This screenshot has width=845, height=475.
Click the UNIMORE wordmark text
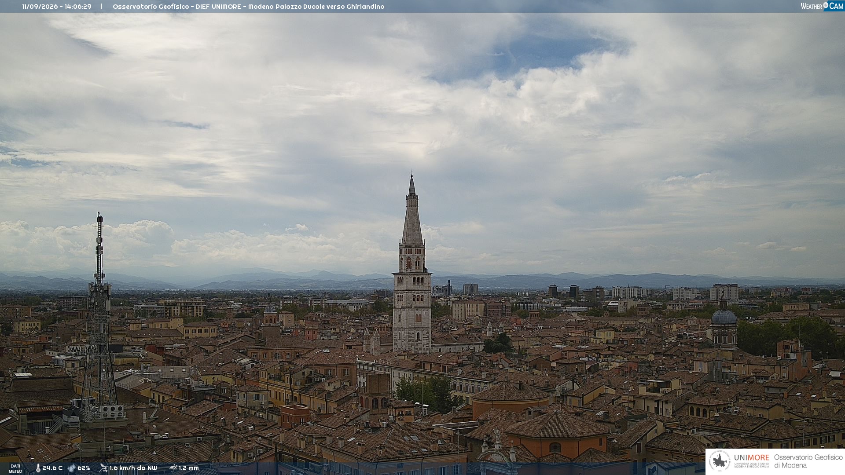pyautogui.click(x=751, y=458)
